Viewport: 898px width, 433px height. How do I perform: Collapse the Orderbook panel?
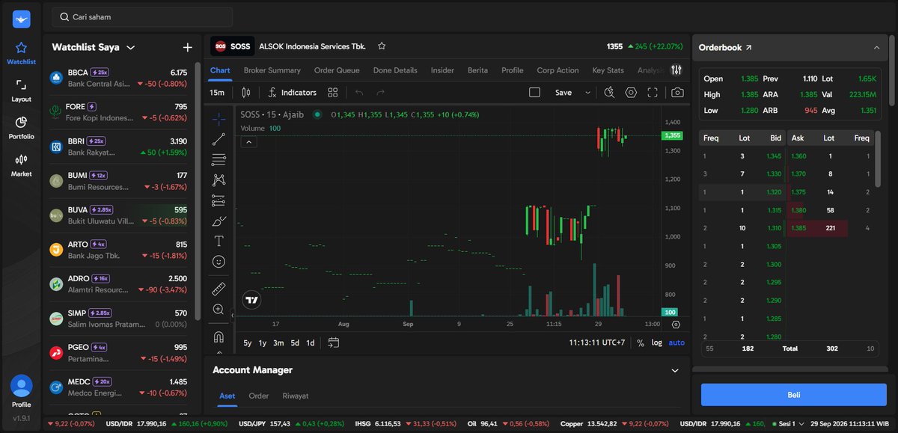[876, 47]
